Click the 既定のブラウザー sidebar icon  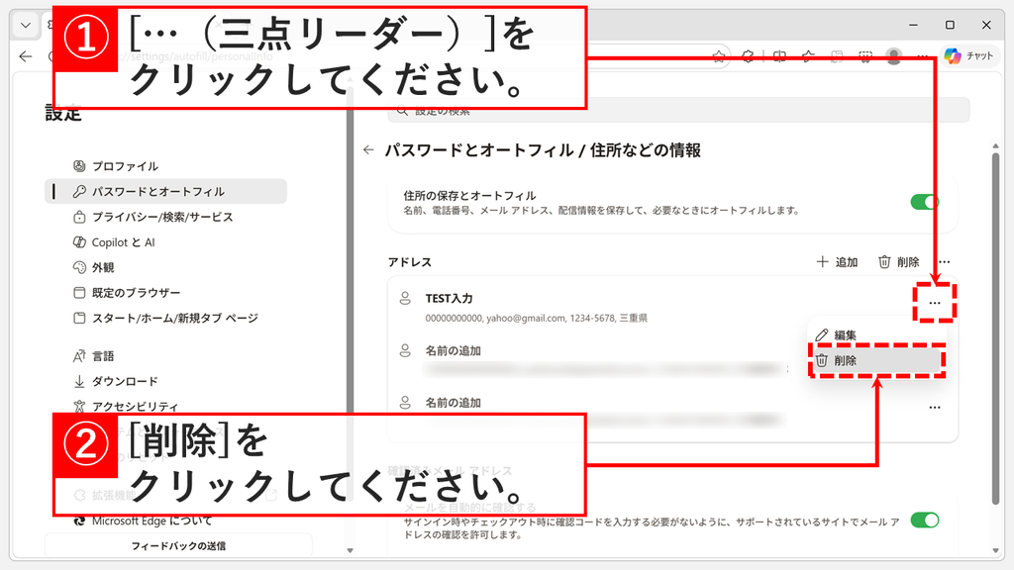pyautogui.click(x=79, y=293)
